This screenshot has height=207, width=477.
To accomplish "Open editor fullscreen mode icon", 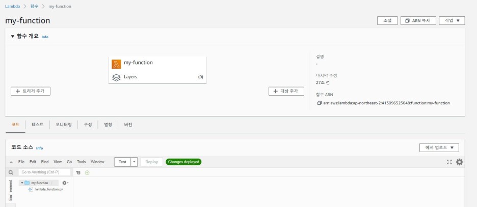I will [x=449, y=162].
